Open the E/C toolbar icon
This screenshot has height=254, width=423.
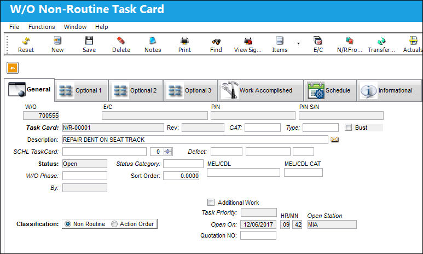pos(318,41)
